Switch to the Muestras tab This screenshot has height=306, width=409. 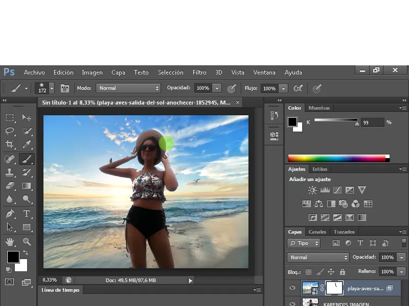click(x=319, y=108)
